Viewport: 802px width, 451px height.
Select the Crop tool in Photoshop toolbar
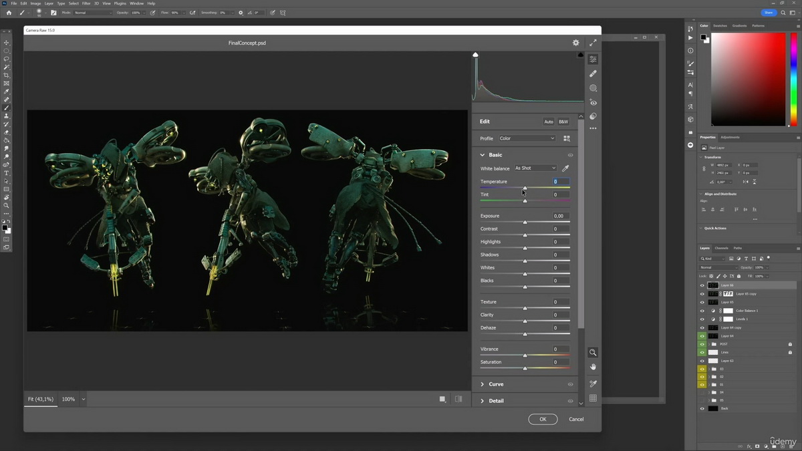click(x=7, y=76)
